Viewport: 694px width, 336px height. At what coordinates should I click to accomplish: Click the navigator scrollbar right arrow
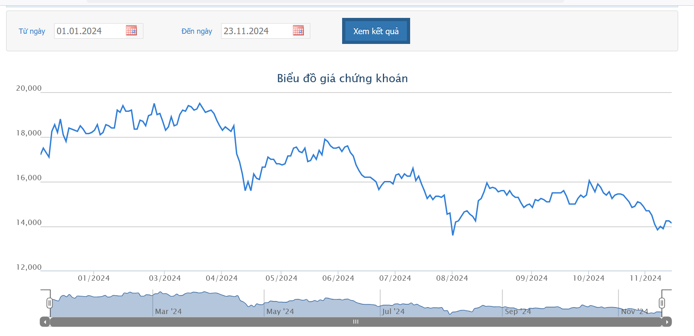(x=667, y=322)
